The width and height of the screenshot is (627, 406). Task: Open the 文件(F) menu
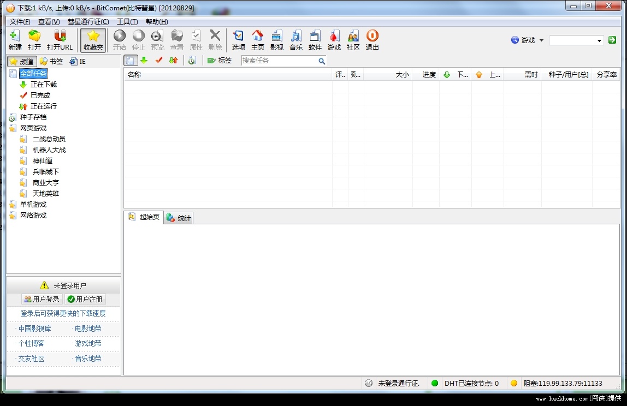[x=20, y=22]
